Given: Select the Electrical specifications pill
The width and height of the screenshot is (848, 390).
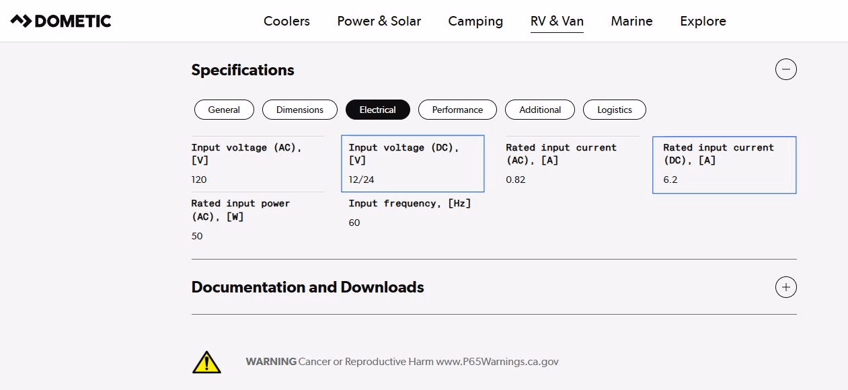Looking at the screenshot, I should tap(377, 110).
